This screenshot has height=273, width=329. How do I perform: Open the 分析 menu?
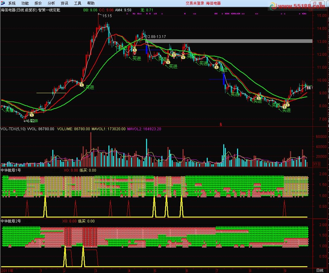tap(51, 3)
